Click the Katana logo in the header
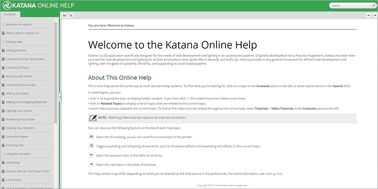The image size is (378, 189). (7, 5)
